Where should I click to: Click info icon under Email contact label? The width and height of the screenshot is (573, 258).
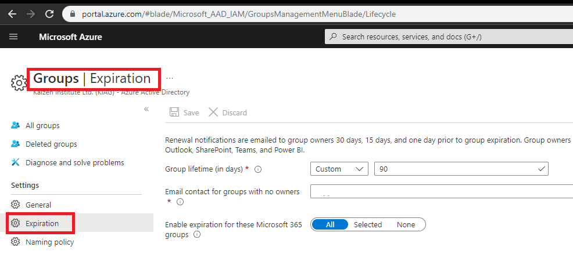click(x=180, y=202)
